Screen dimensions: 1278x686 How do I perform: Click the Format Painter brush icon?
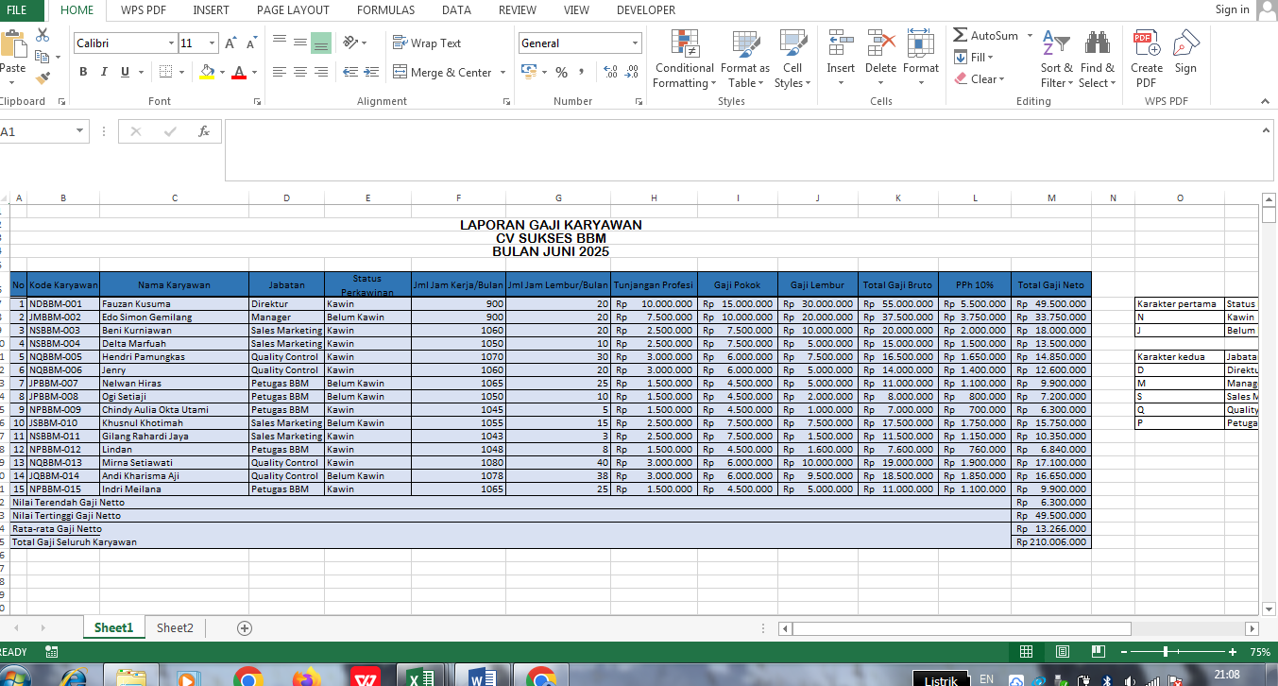[x=43, y=78]
